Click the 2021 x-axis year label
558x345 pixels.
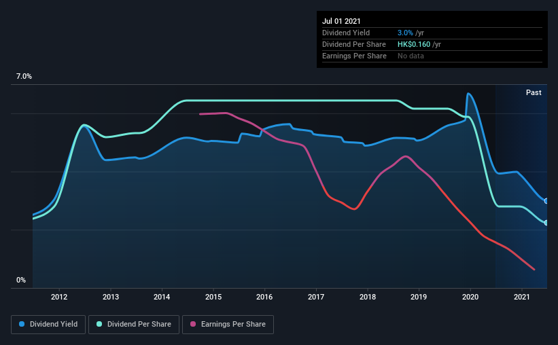[x=522, y=297]
